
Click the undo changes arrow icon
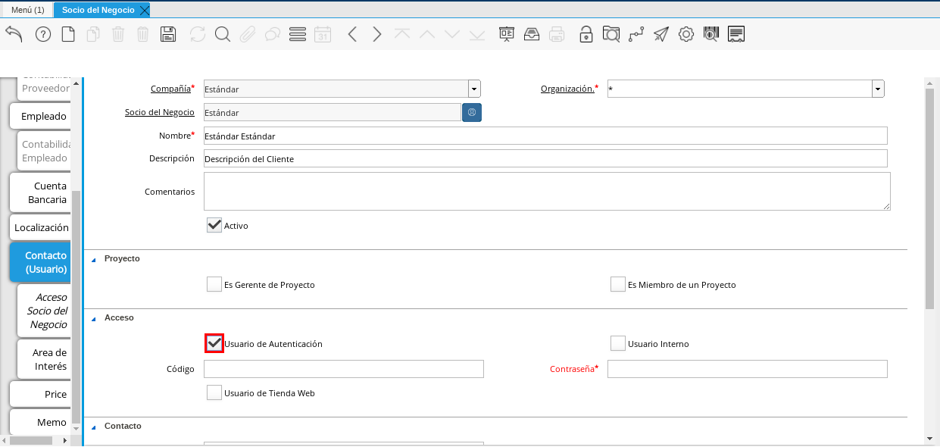14,34
